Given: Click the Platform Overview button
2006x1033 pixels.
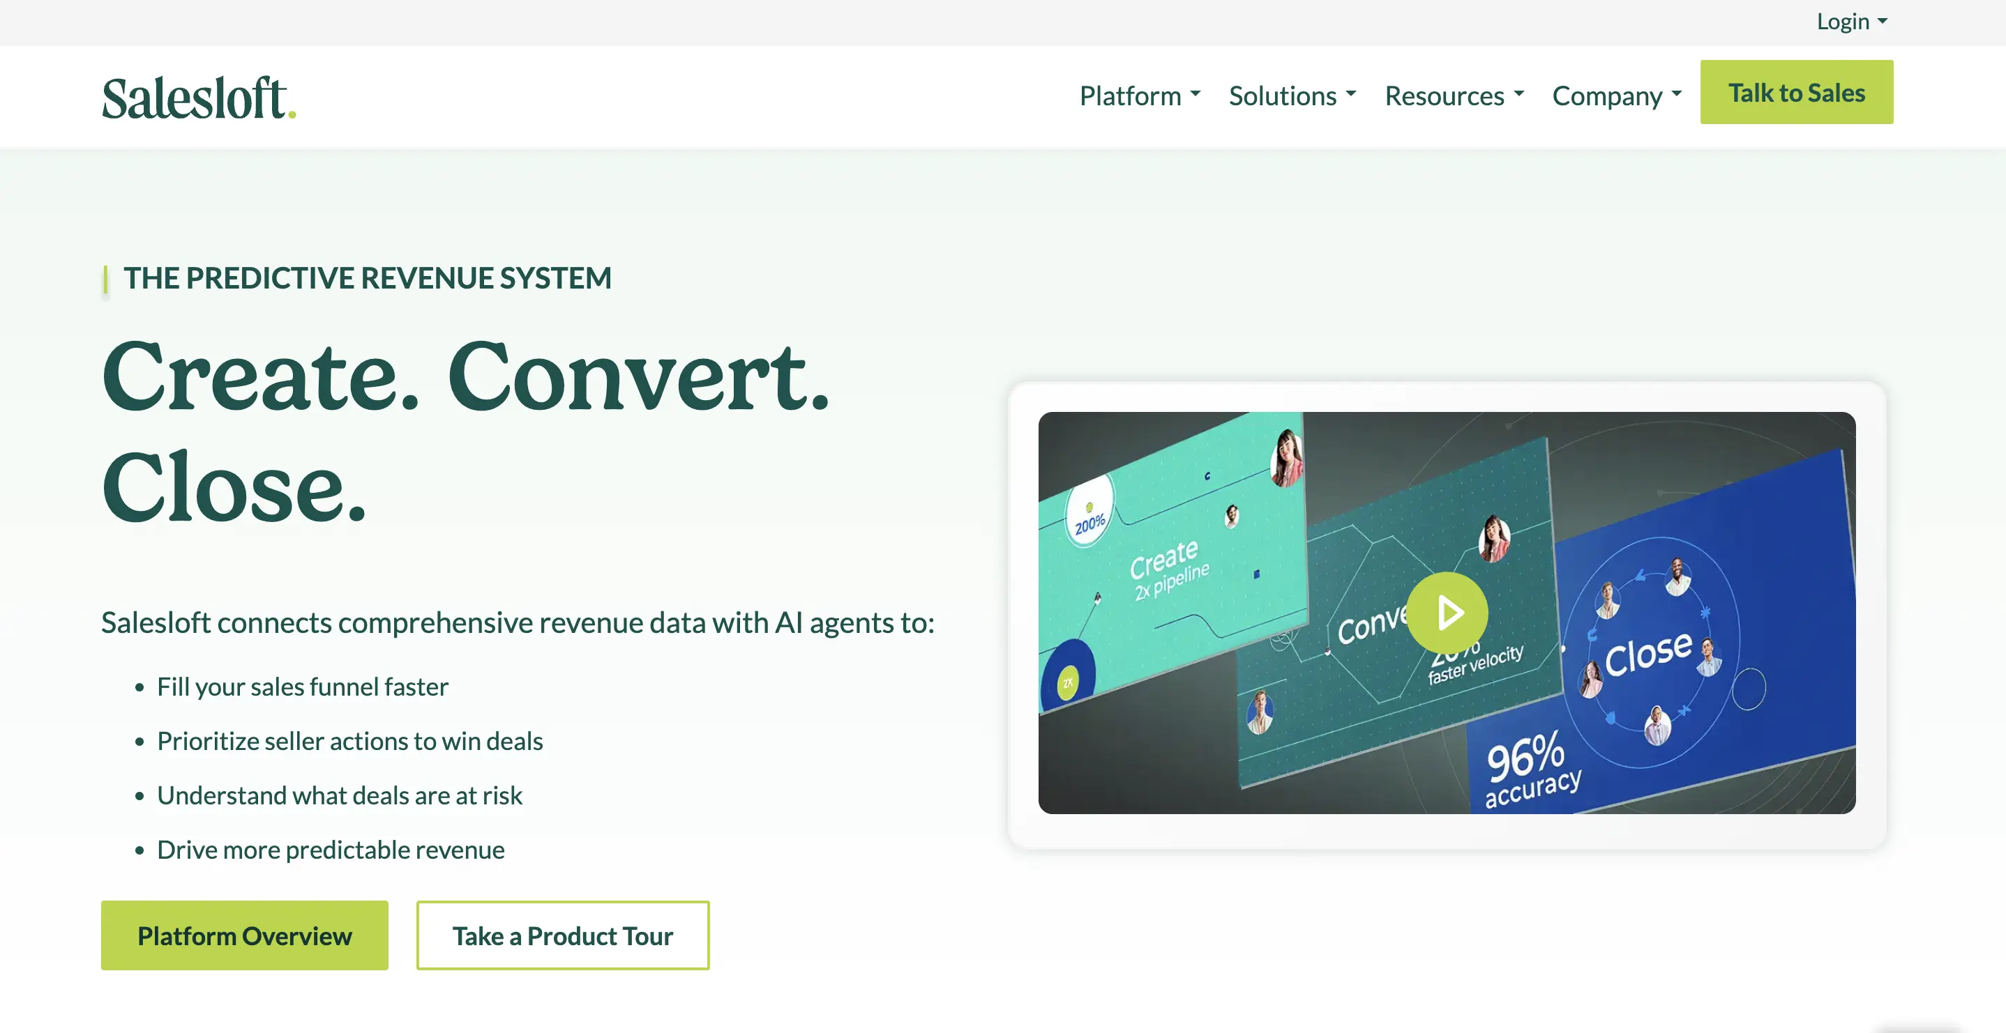Looking at the screenshot, I should tap(243, 935).
